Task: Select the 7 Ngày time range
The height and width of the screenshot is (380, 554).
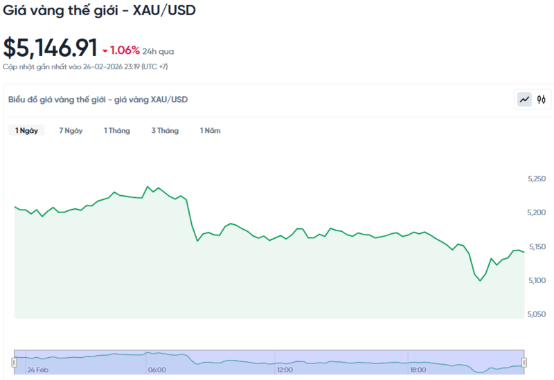Action: (x=71, y=130)
